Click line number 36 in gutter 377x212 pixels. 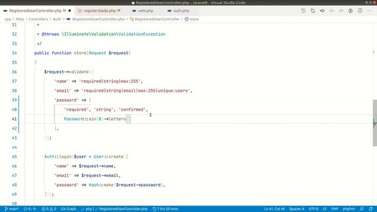click(x=14, y=72)
